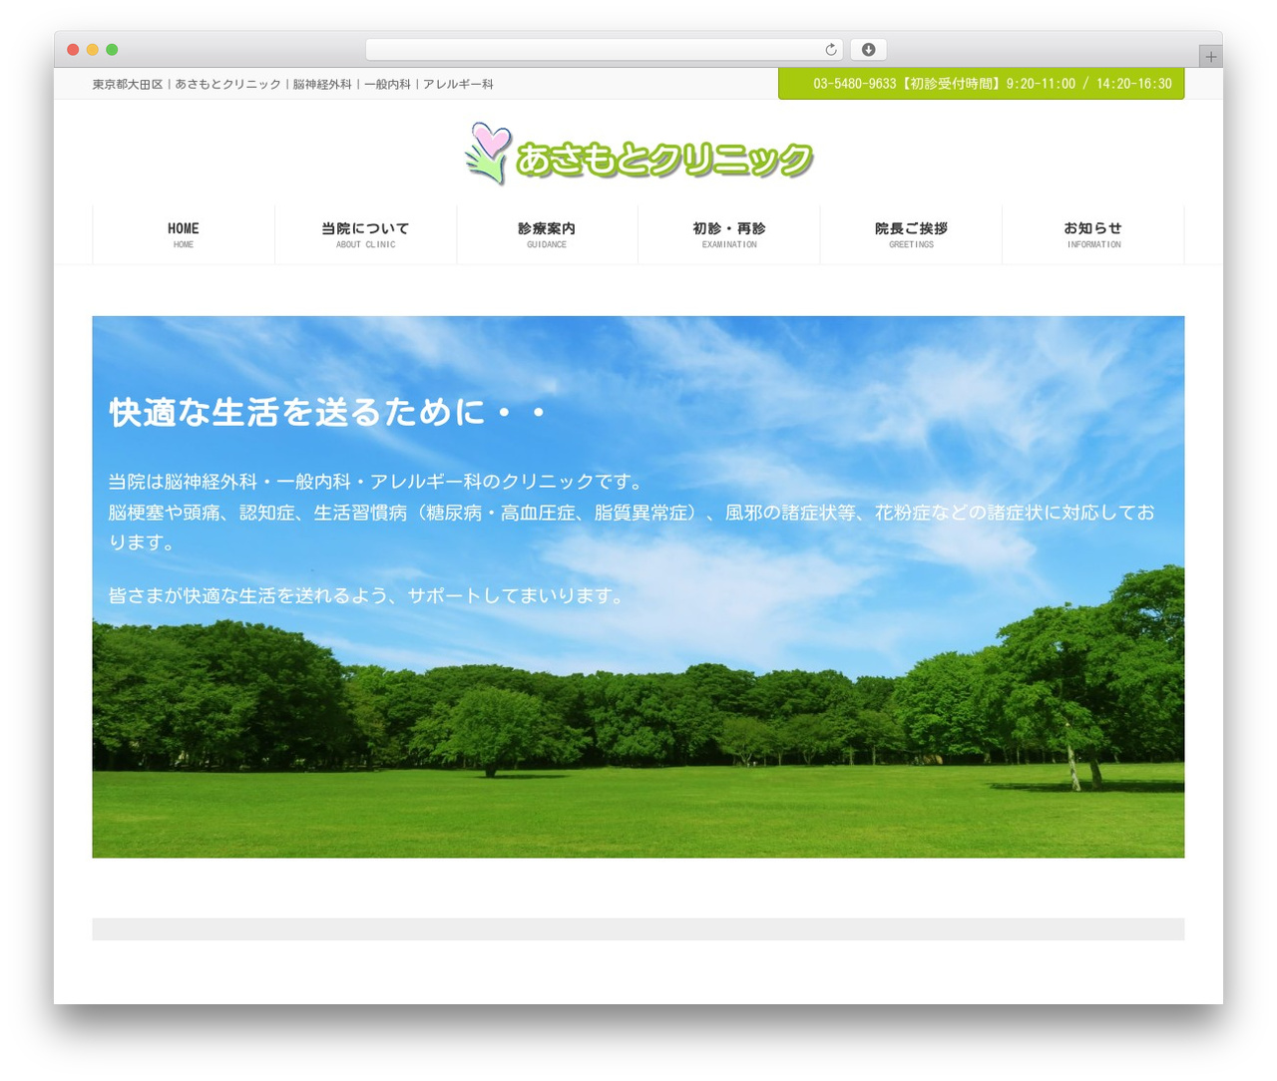Open 当院について (About Clinic) menu
1277x1081 pixels.
pos(365,234)
